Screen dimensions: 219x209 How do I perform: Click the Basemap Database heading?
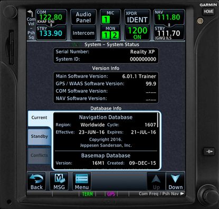pos(106,156)
